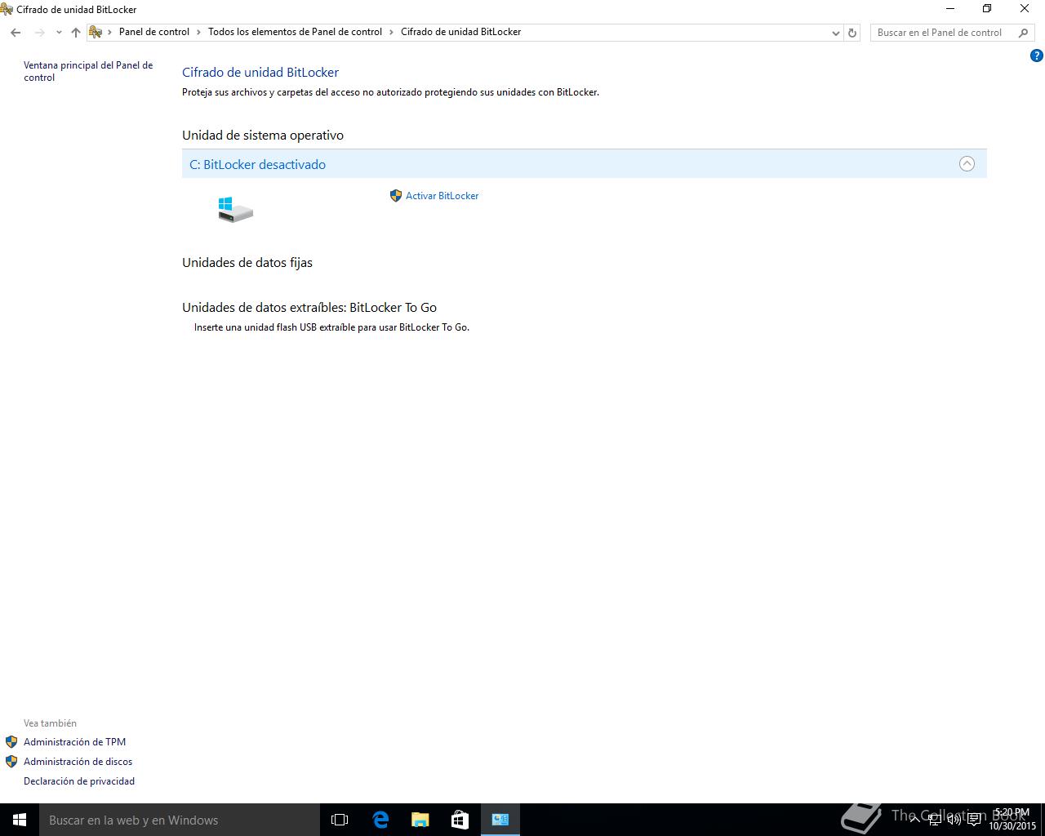
Task: Open File Explorer from taskbar
Action: click(420, 820)
